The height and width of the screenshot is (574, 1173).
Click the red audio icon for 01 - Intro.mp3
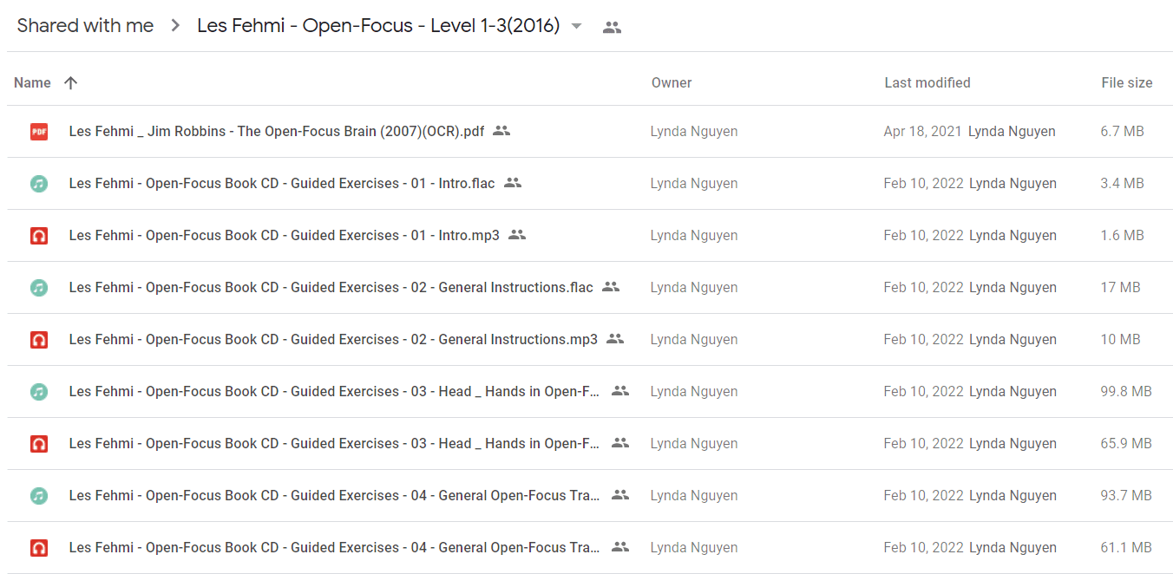pyautogui.click(x=39, y=236)
